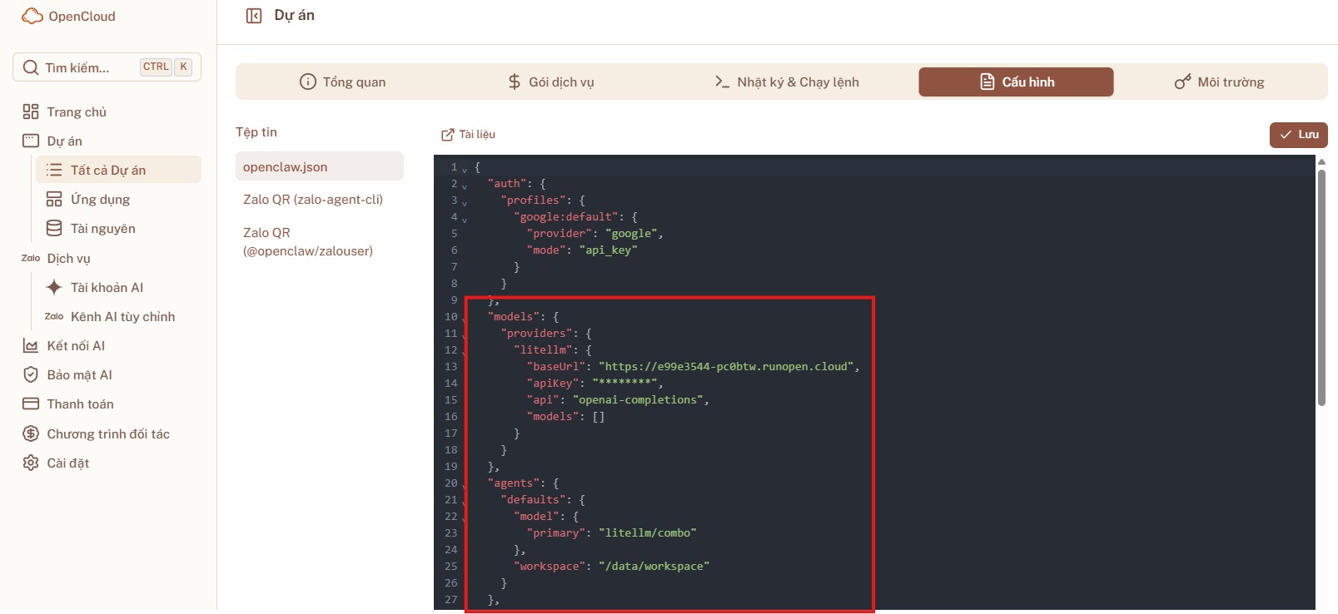The image size is (1338, 614).
Task: Open Thanh toán billing page
Action: pyautogui.click(x=80, y=404)
